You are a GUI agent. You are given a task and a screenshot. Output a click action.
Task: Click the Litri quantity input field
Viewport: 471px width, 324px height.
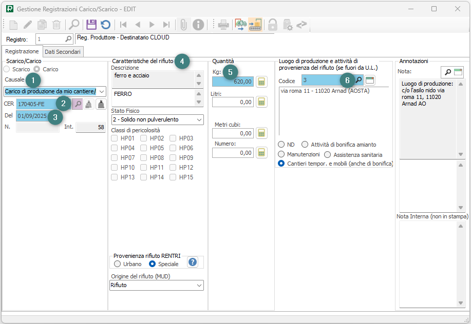[233, 102]
